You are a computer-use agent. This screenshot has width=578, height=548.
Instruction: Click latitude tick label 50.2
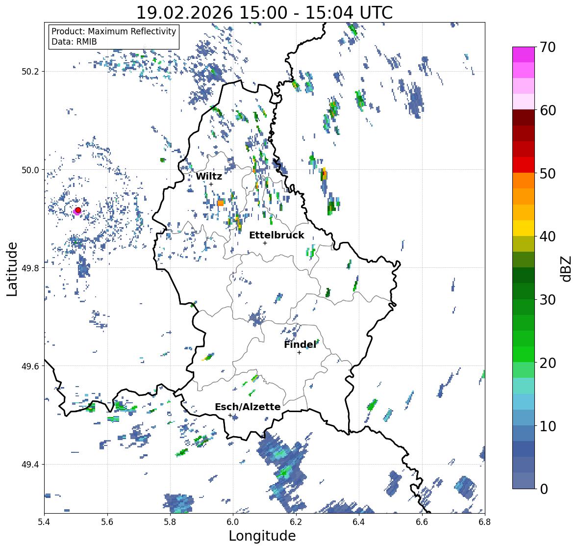click(x=30, y=72)
